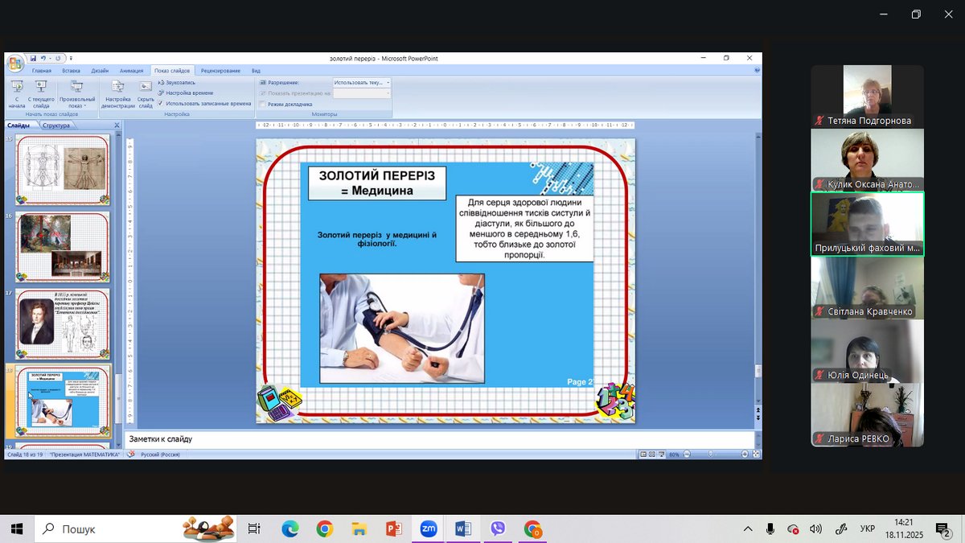Open Zoom app in Windows taskbar
965x543 pixels.
point(429,529)
